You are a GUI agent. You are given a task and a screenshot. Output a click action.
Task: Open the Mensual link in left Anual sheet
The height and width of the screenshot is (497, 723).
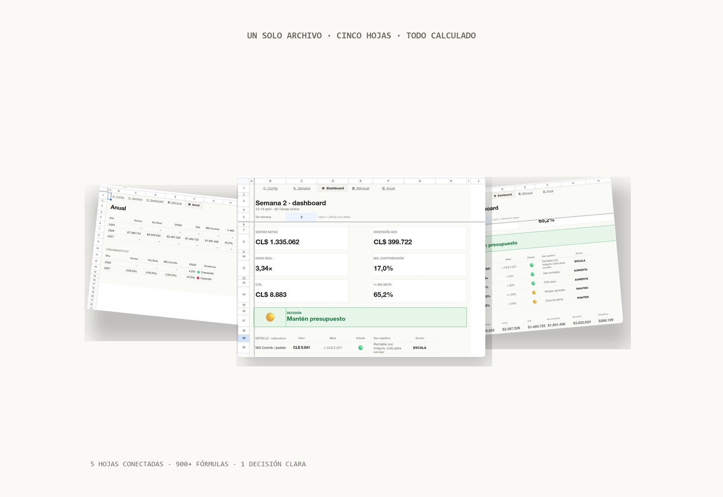(175, 203)
